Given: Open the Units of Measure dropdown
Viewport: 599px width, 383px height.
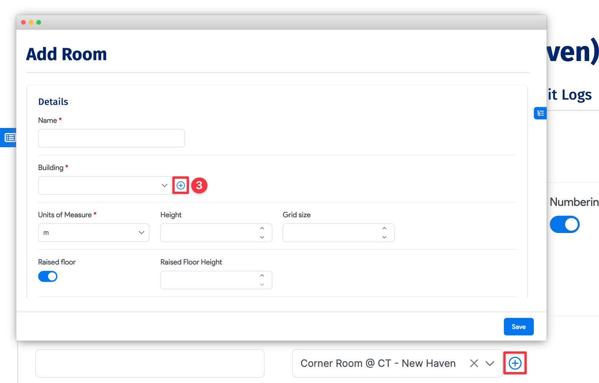Looking at the screenshot, I should point(94,233).
